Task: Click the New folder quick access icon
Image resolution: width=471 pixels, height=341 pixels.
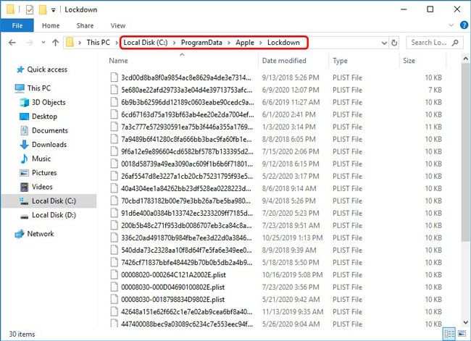Action: click(x=43, y=10)
